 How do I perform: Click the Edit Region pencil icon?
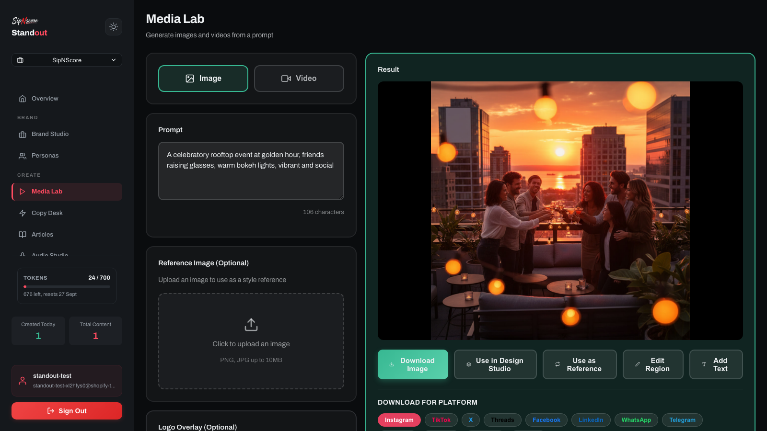click(x=638, y=364)
